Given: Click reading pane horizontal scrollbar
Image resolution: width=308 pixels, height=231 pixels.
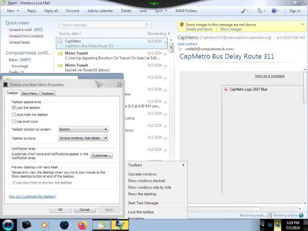Looking at the screenshot, I should (224, 208).
